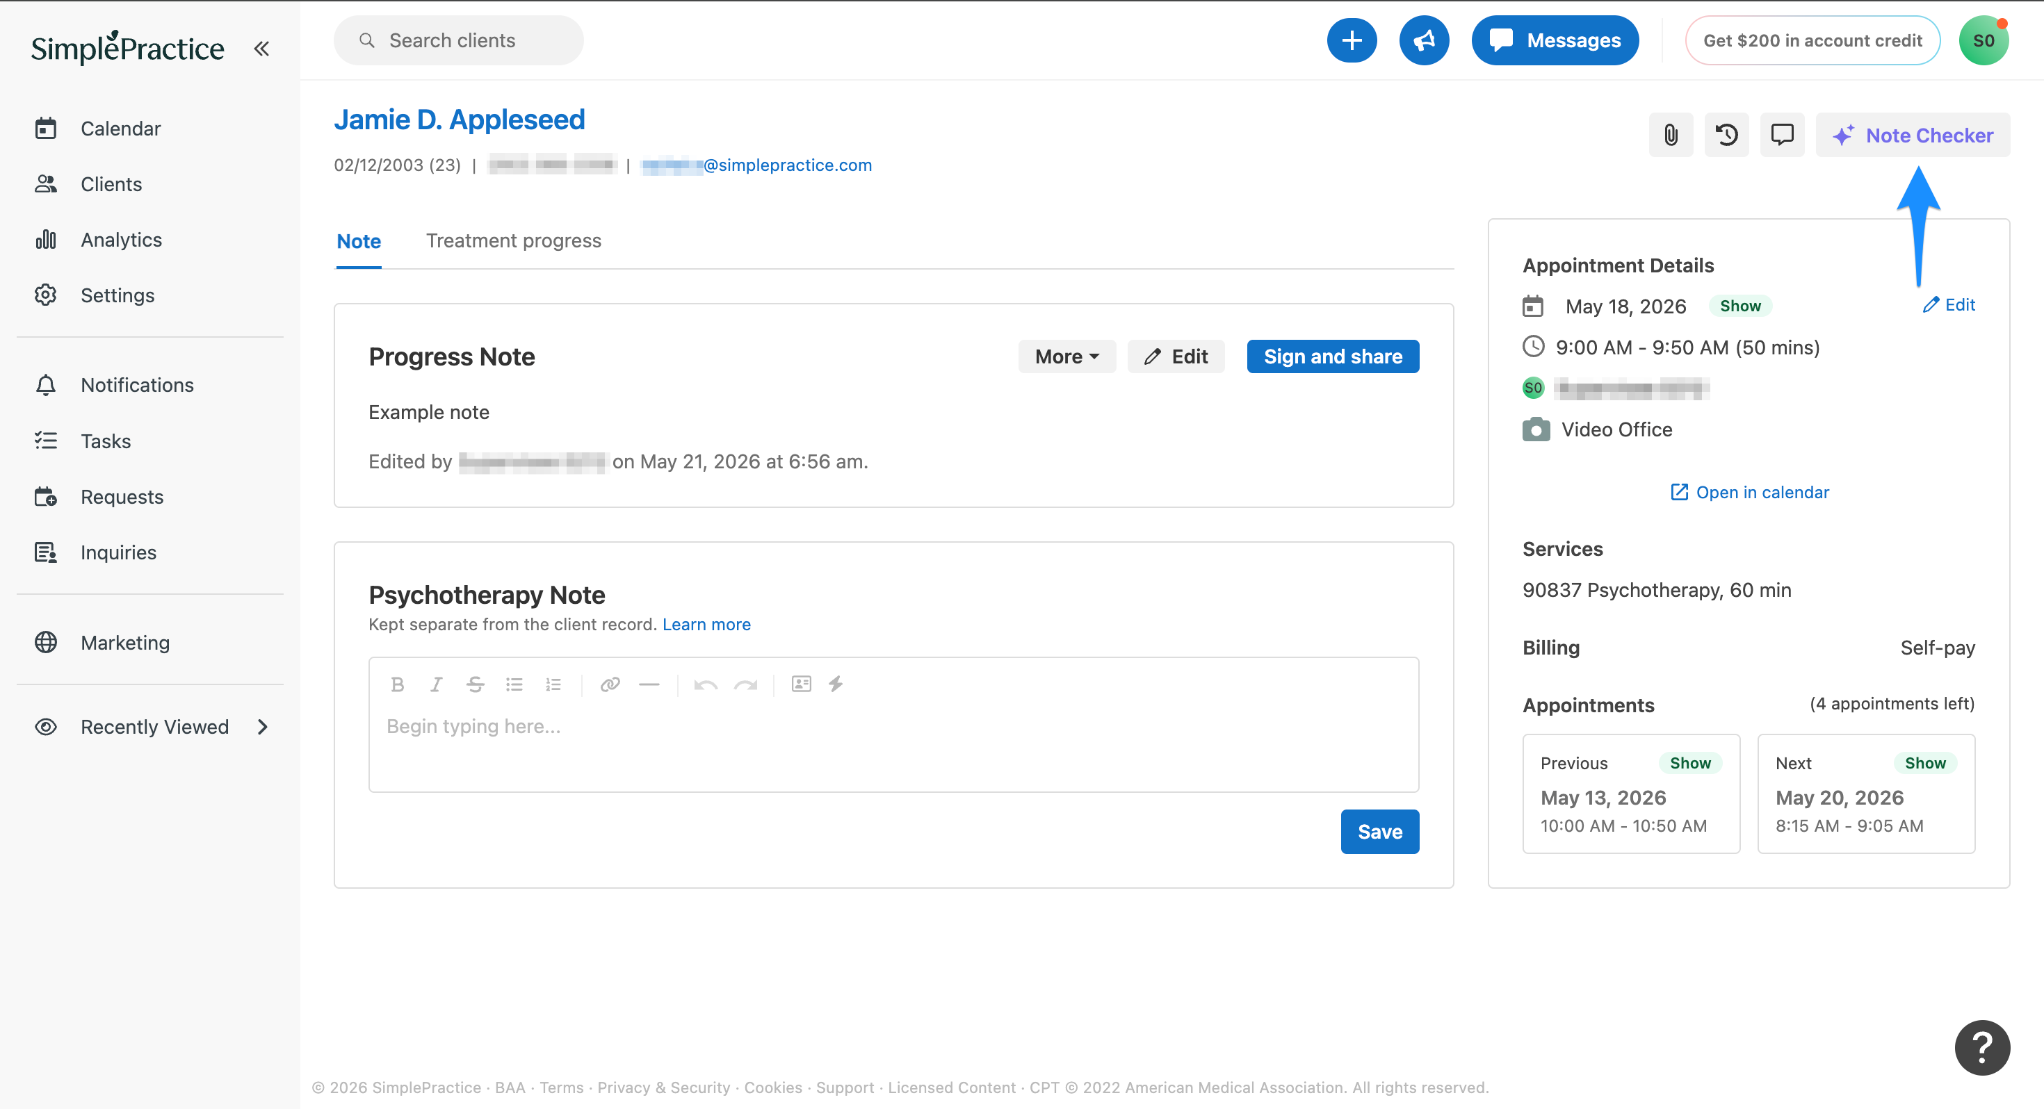Open the Previous appointment May 13, 2026
2044x1109 pixels.
1630,794
